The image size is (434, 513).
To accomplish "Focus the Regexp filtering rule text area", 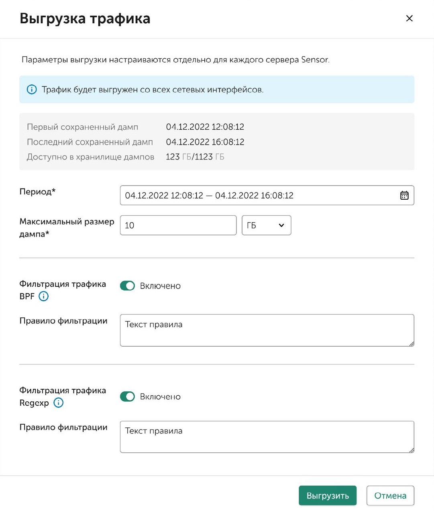I will 267,437.
